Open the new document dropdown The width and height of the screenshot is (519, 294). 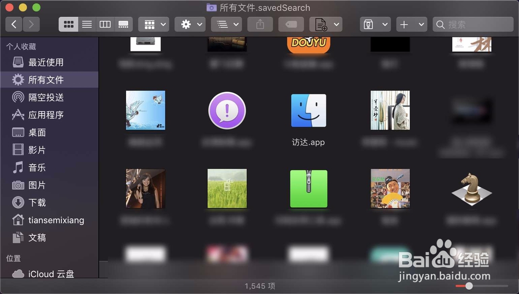click(x=326, y=24)
